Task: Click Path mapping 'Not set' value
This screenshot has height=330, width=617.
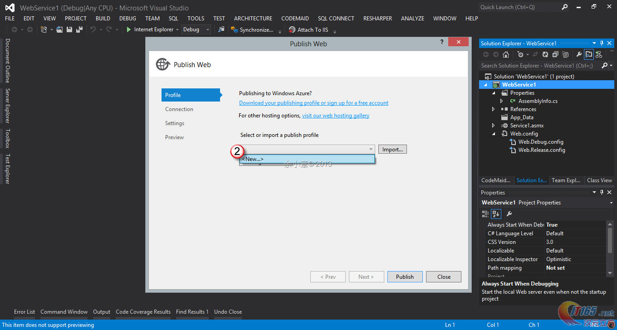Action: 555,268
